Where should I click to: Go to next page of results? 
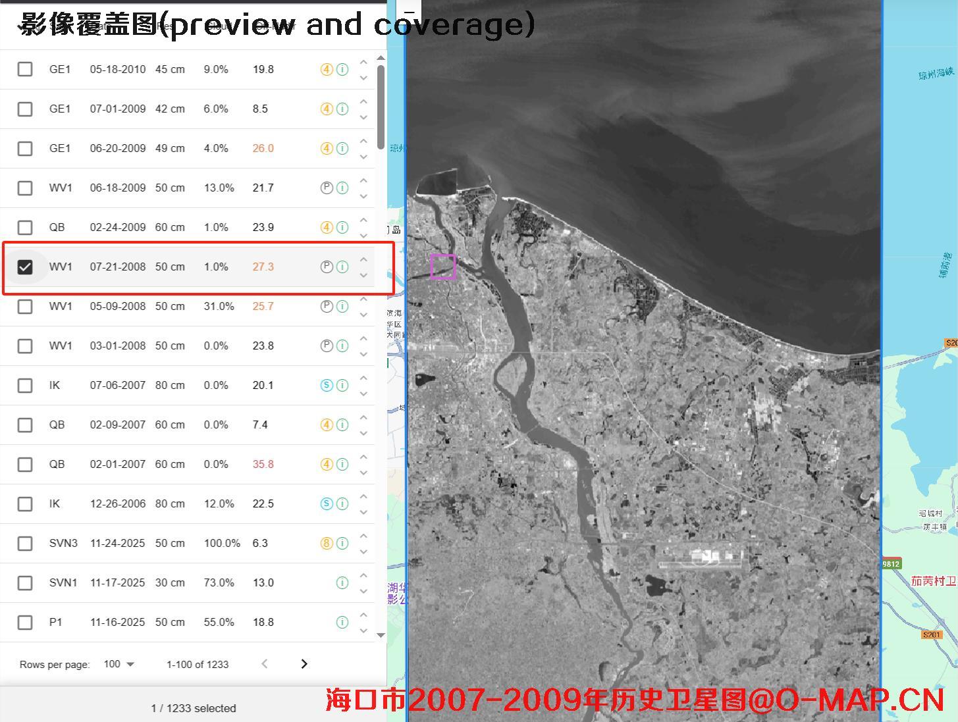coord(304,663)
